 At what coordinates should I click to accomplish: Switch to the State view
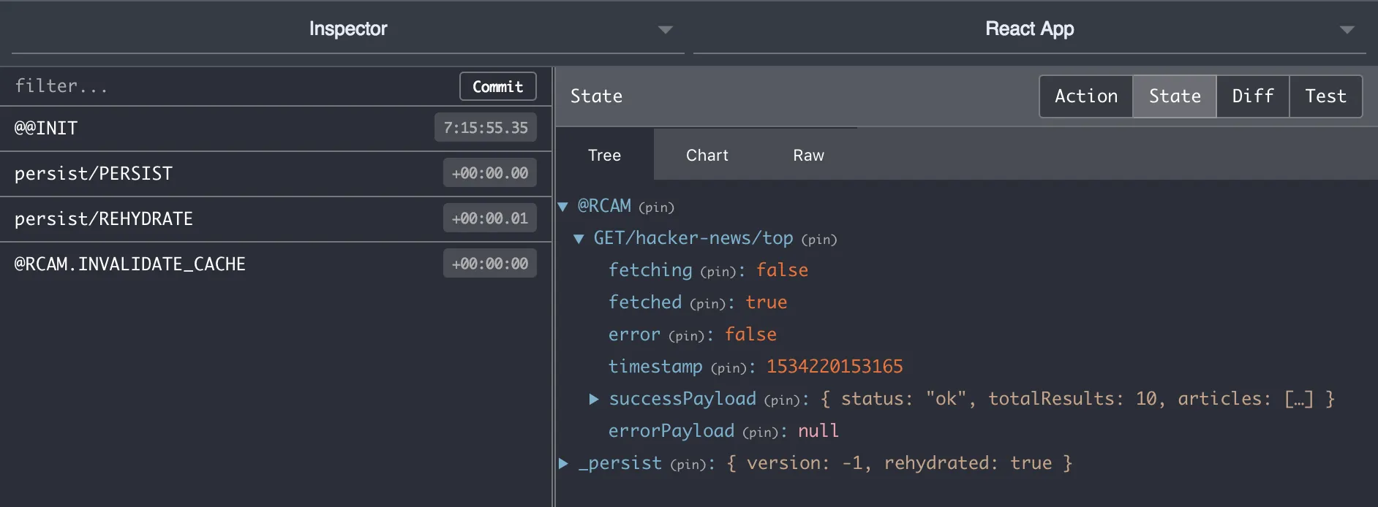[x=1175, y=96]
